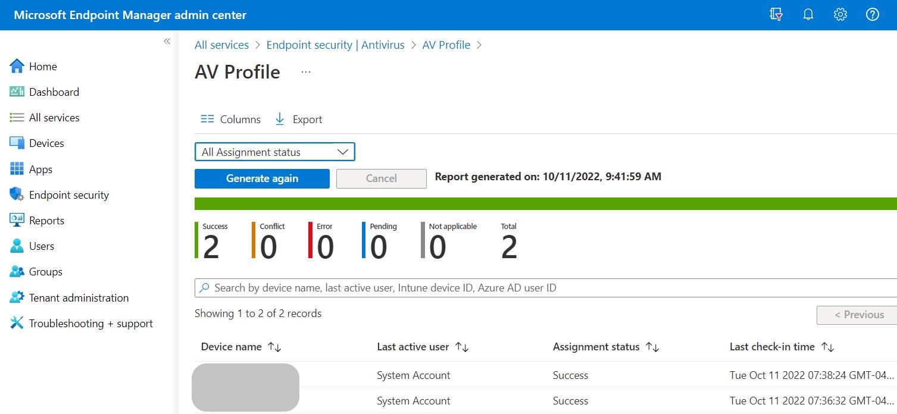
Task: Sort by Assignment status arrows
Action: pyautogui.click(x=652, y=347)
